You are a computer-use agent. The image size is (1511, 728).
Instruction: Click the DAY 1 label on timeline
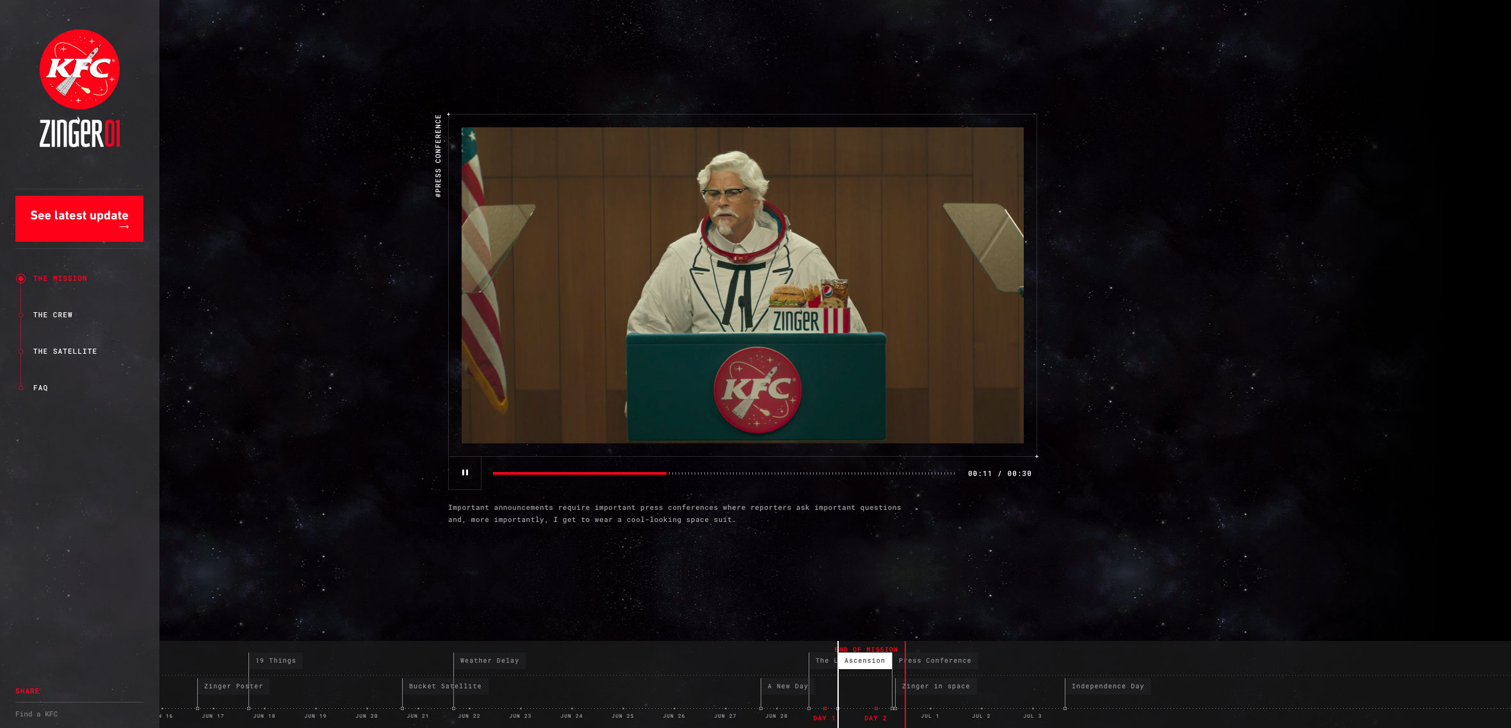pos(824,718)
